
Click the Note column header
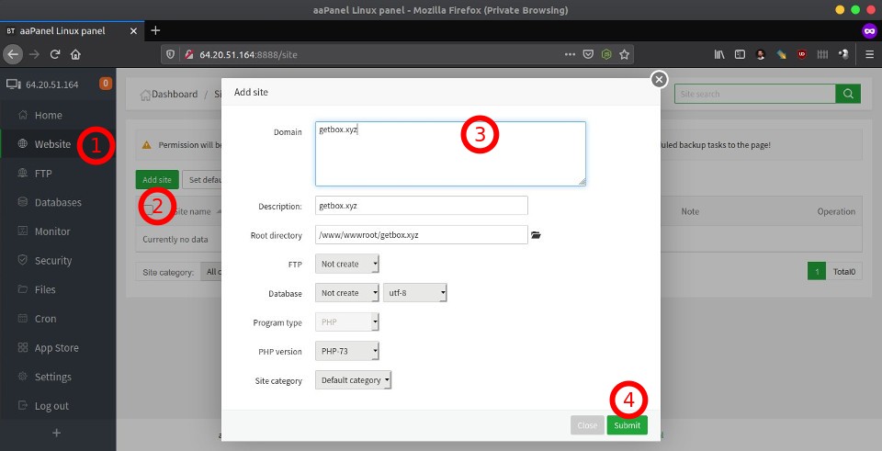click(690, 211)
